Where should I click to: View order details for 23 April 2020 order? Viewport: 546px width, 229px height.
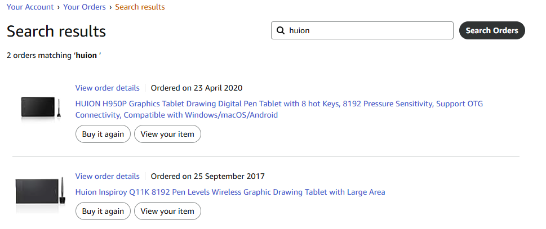coord(107,88)
